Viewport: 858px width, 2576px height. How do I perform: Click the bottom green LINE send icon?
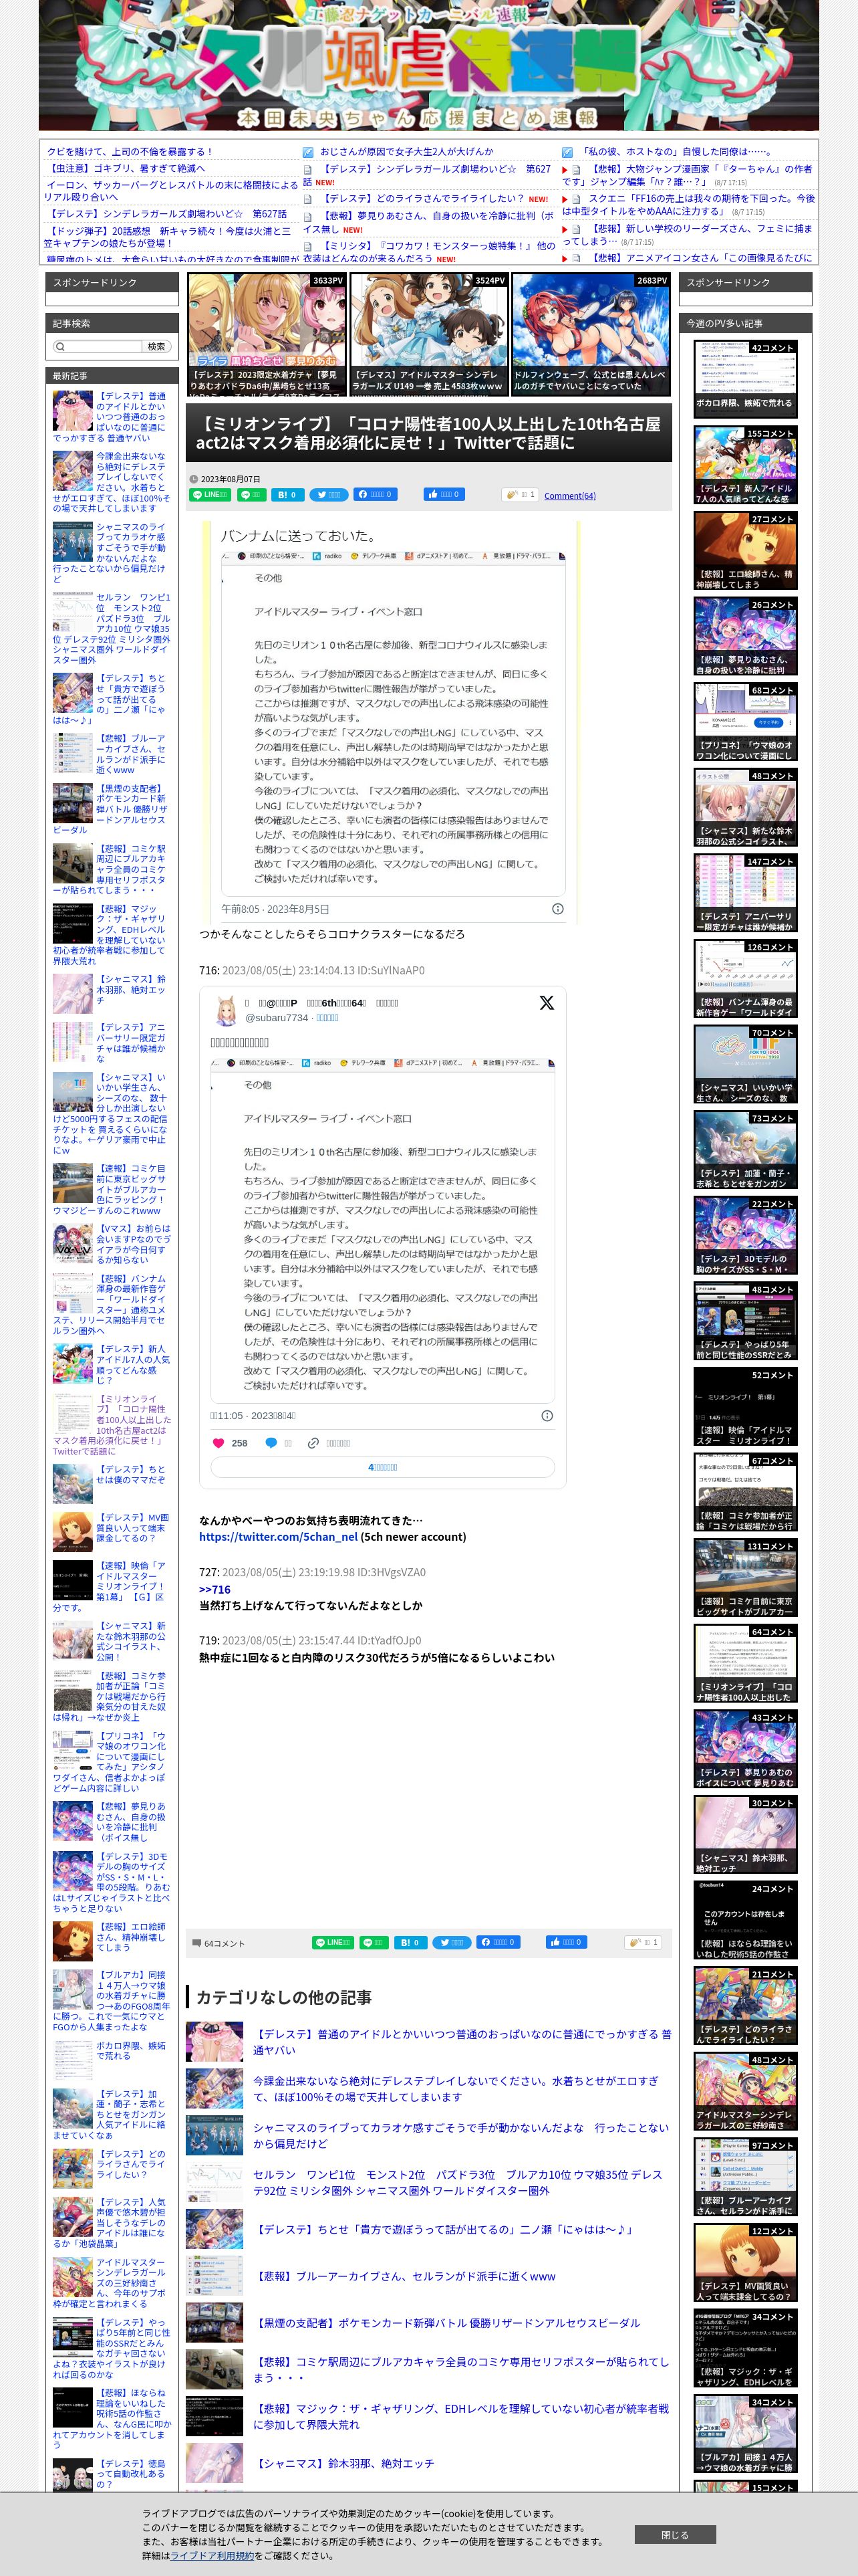click(374, 1942)
